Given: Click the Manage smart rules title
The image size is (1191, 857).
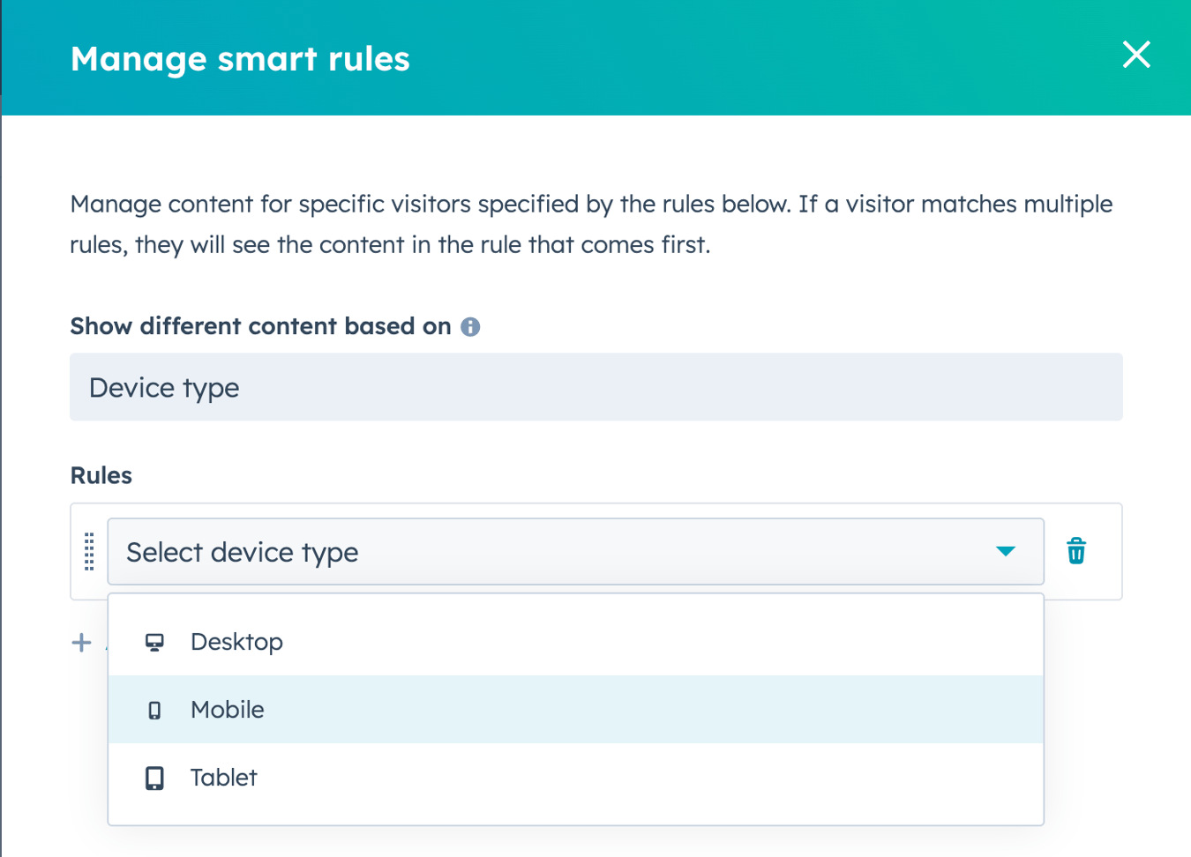Looking at the screenshot, I should pyautogui.click(x=240, y=59).
